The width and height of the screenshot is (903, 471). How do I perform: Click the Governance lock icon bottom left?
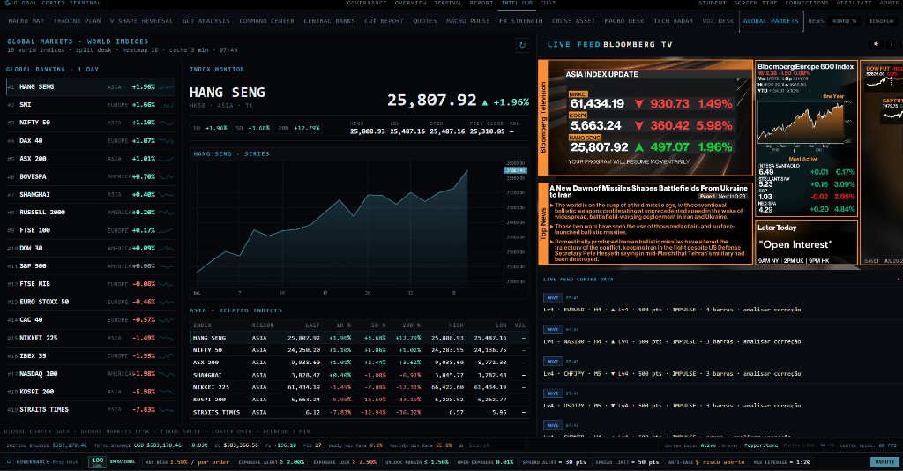9,462
